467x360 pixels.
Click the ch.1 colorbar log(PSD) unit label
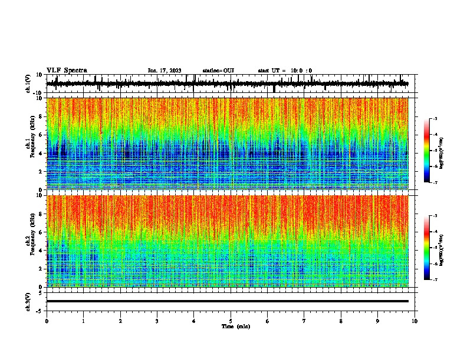(x=442, y=153)
